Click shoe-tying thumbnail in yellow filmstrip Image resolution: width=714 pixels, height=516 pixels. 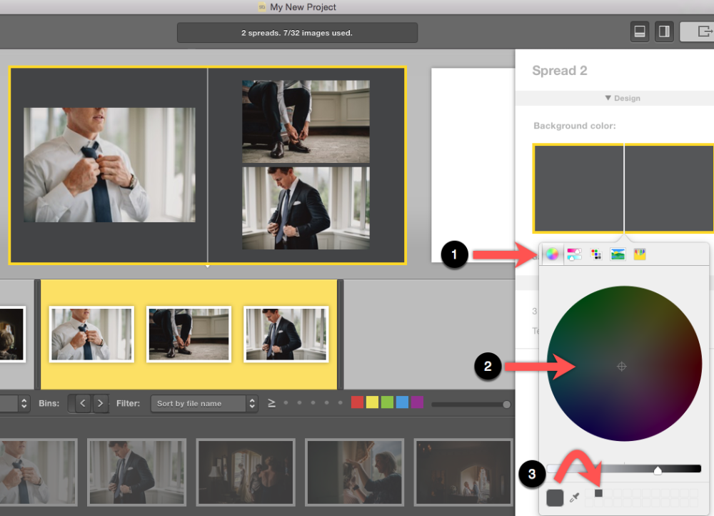189,334
